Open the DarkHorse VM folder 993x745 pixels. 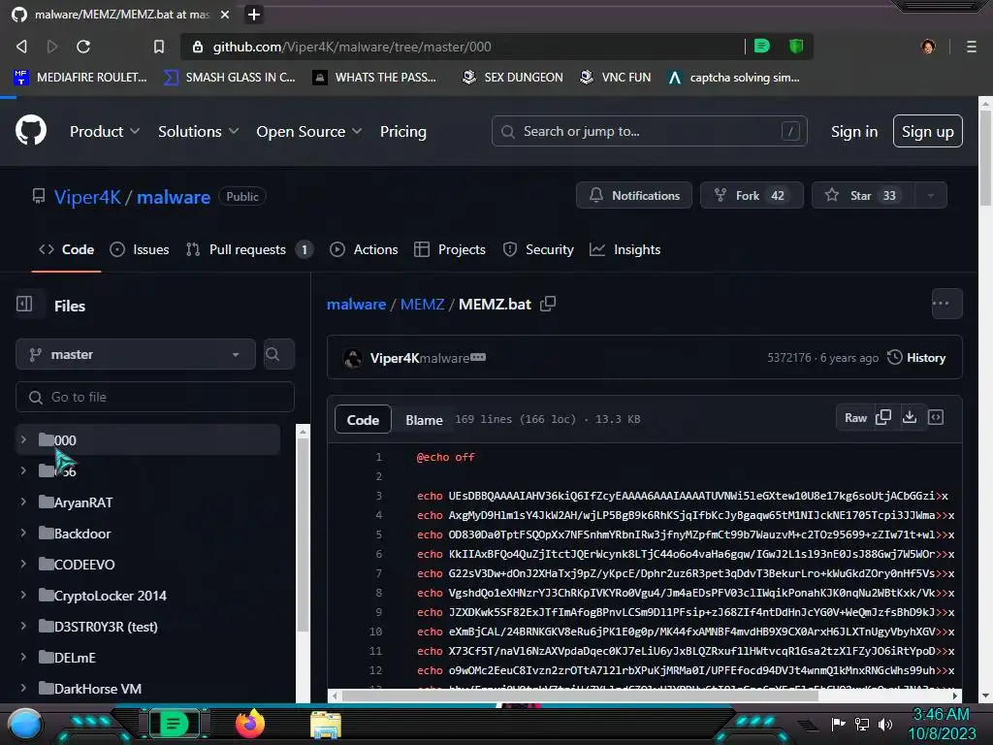[98, 688]
